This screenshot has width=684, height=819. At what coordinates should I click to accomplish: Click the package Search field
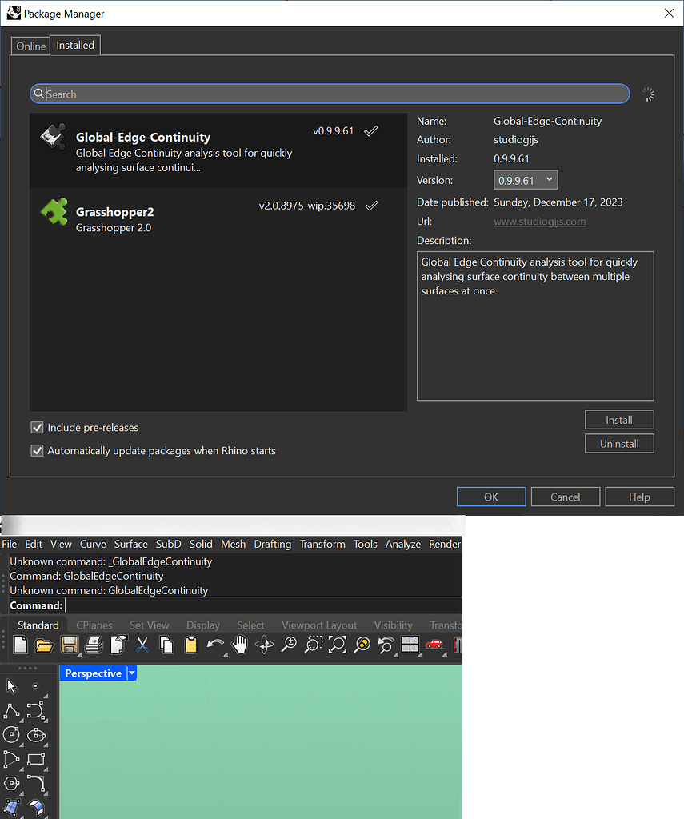329,94
